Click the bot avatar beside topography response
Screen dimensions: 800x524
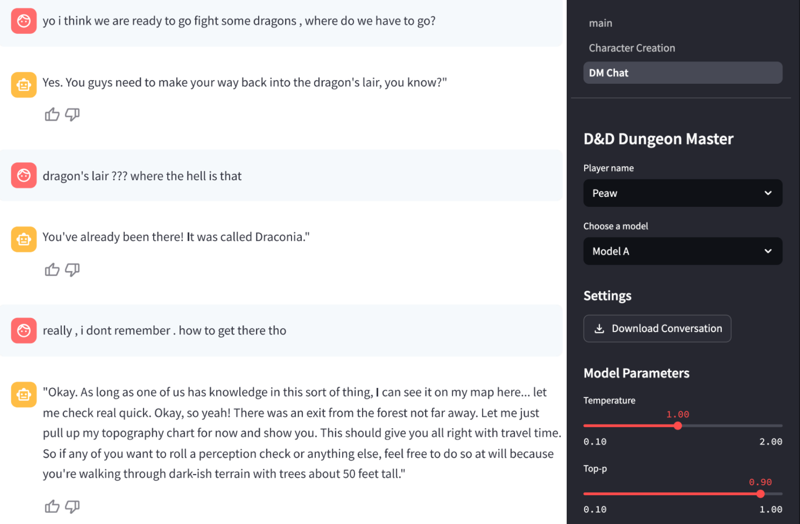(24, 394)
